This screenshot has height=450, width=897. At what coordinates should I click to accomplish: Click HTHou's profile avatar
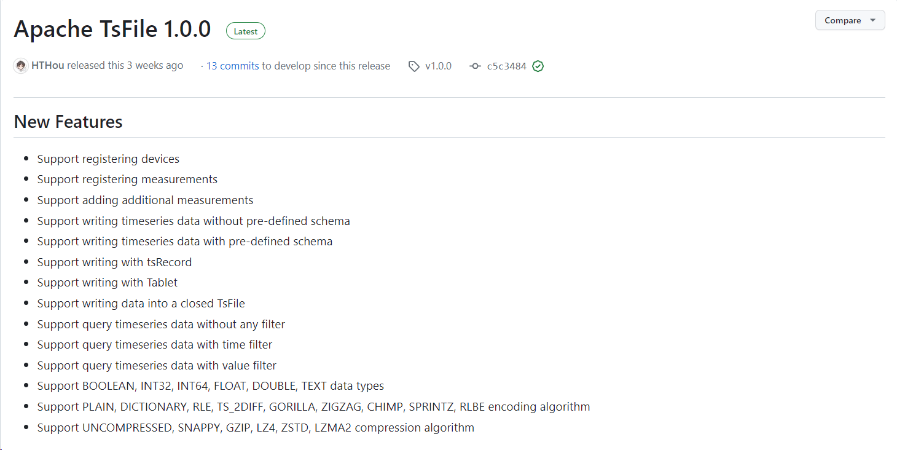(x=20, y=65)
